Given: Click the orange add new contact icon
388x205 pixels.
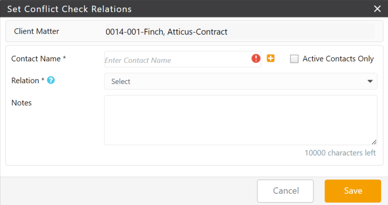Looking at the screenshot, I should click(x=271, y=59).
